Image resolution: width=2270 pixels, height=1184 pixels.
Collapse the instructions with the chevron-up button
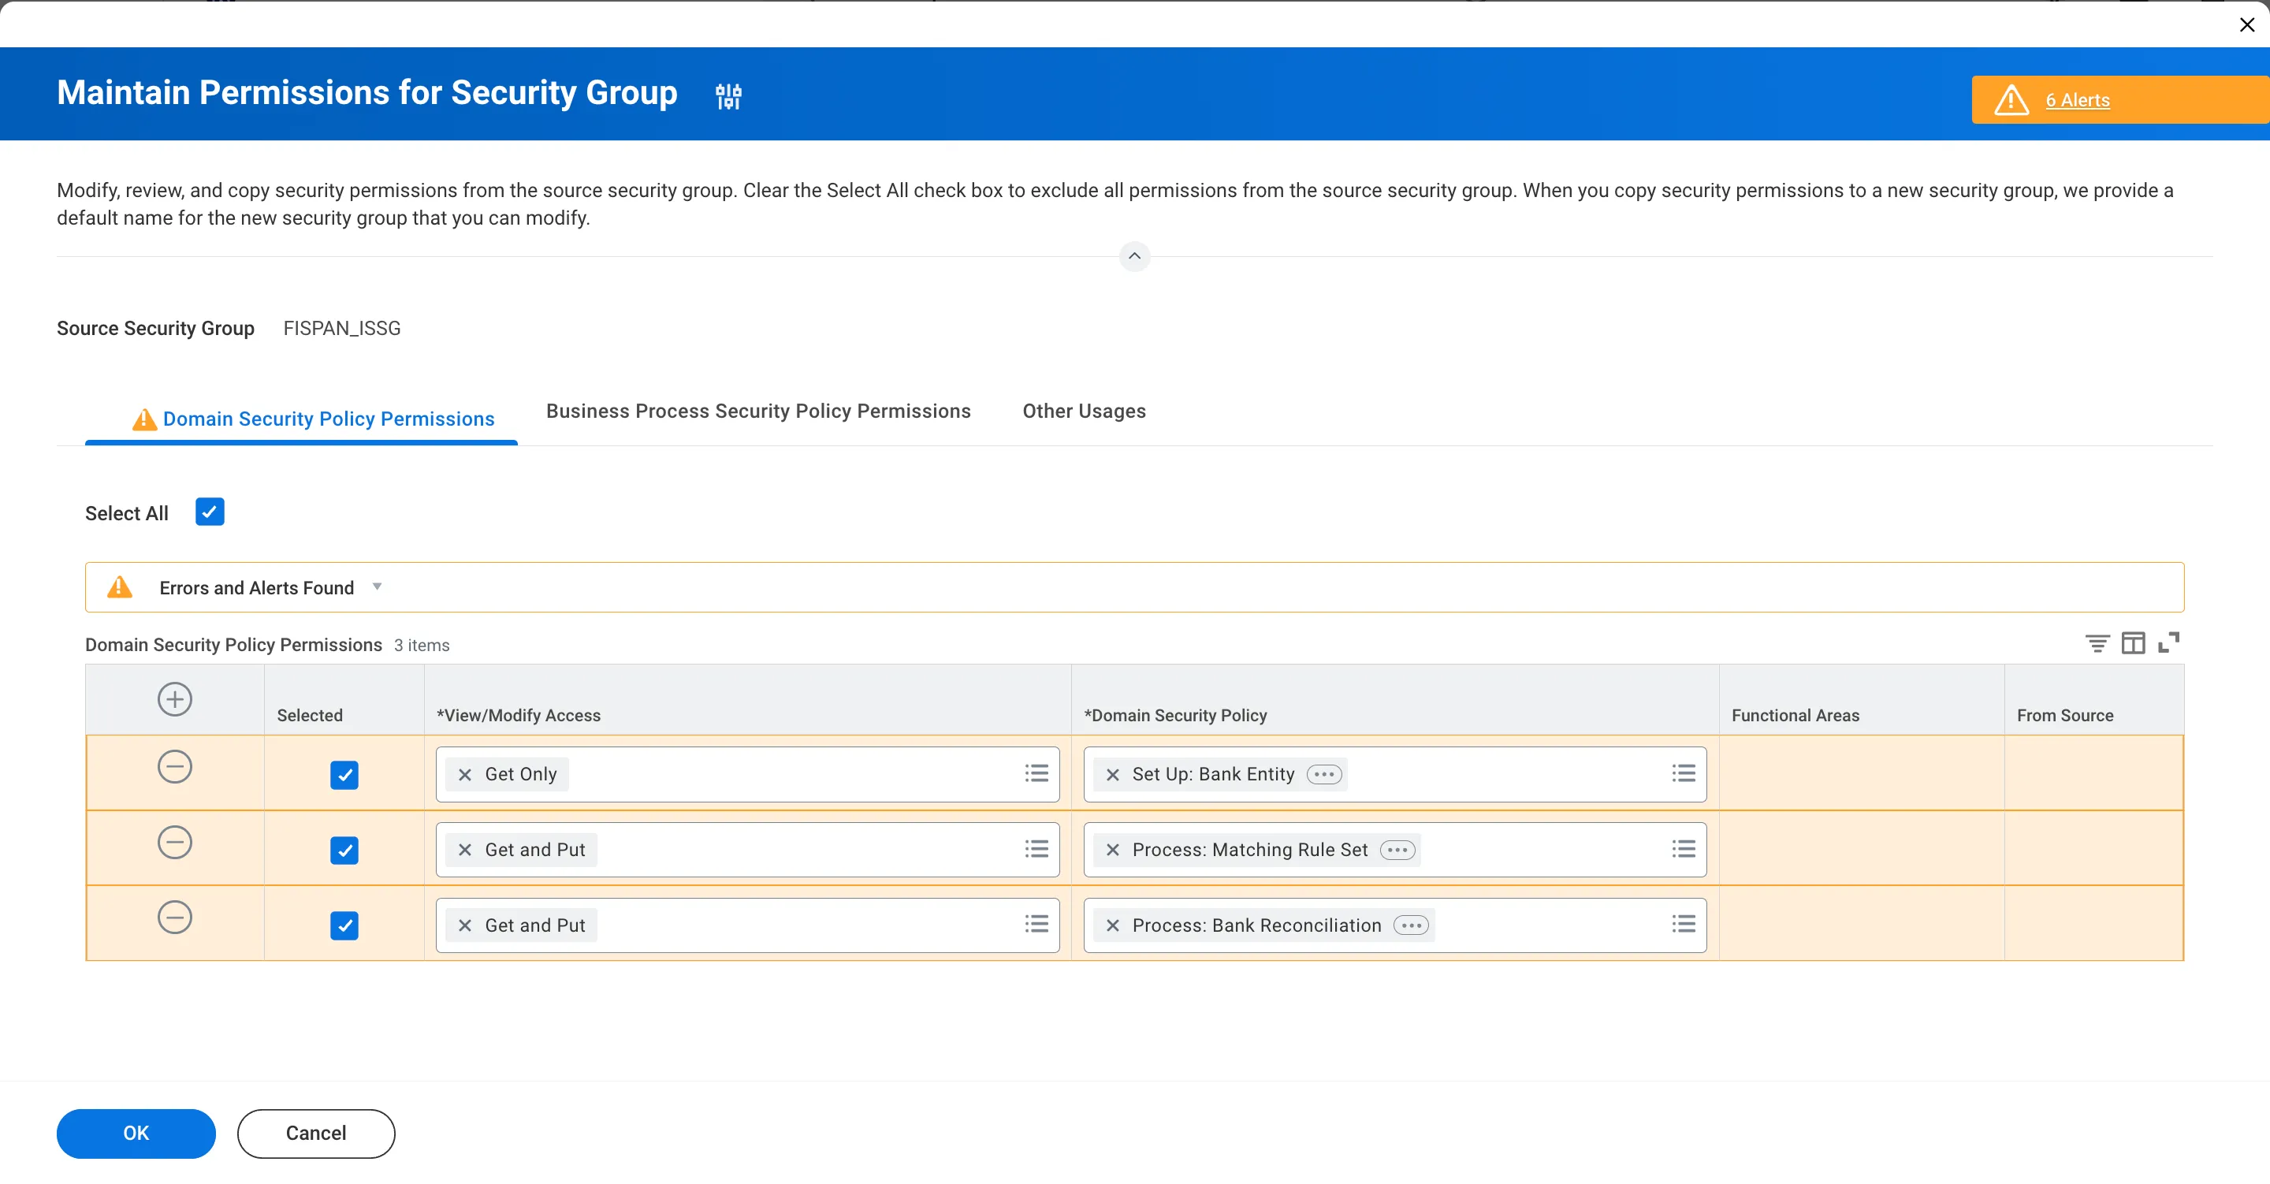[1134, 255]
